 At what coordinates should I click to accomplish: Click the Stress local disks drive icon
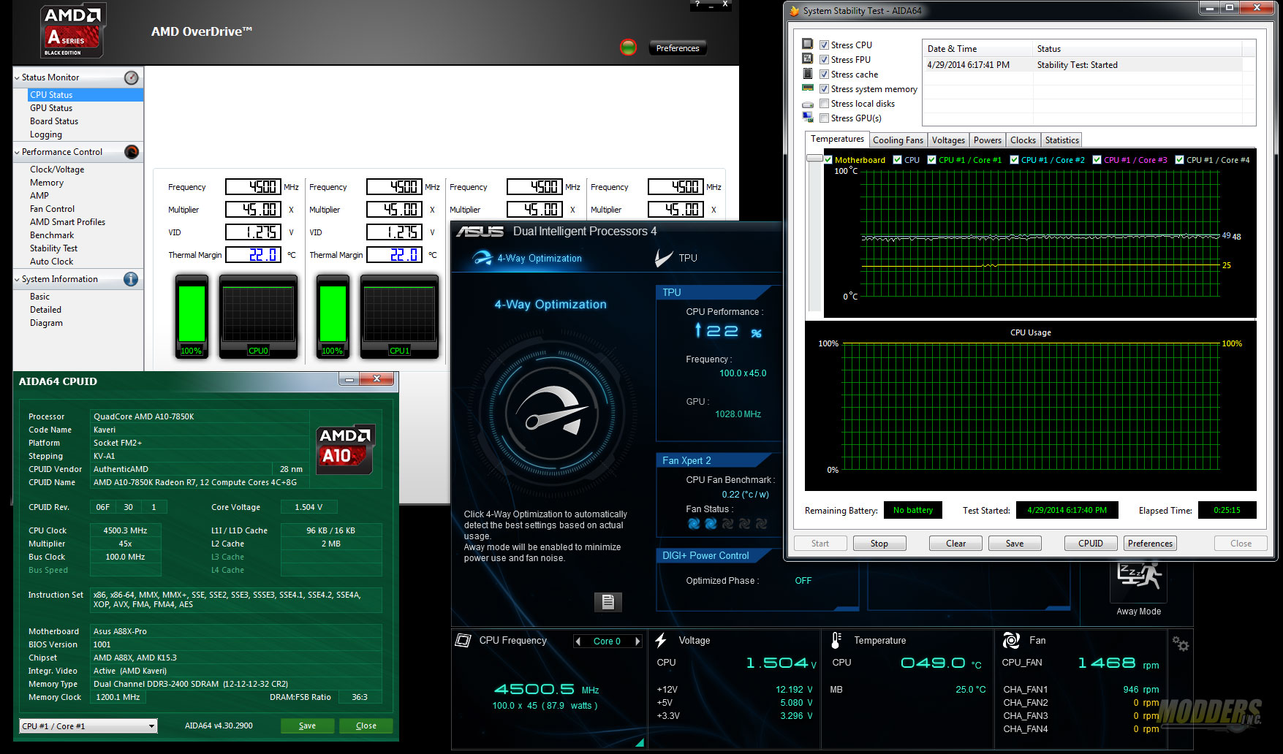click(x=808, y=104)
